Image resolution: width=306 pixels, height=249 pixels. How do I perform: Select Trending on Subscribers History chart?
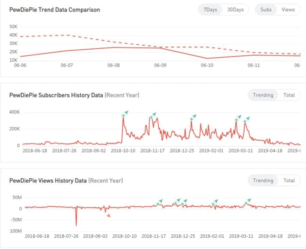coord(263,95)
